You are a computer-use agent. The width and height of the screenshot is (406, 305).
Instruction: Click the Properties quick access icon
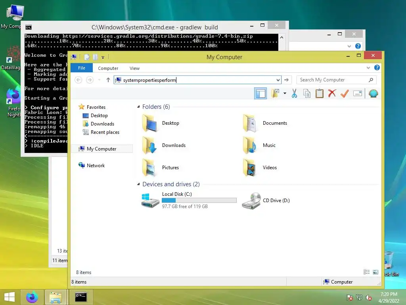87,57
